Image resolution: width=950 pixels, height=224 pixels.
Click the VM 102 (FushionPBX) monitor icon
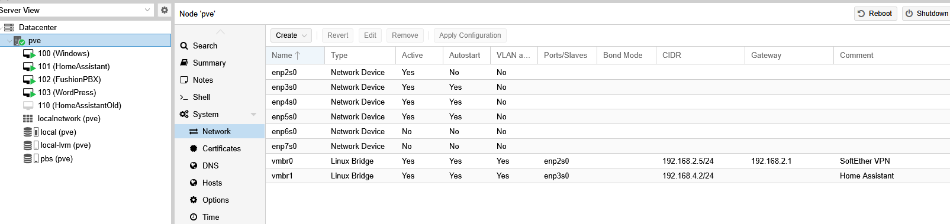29,80
